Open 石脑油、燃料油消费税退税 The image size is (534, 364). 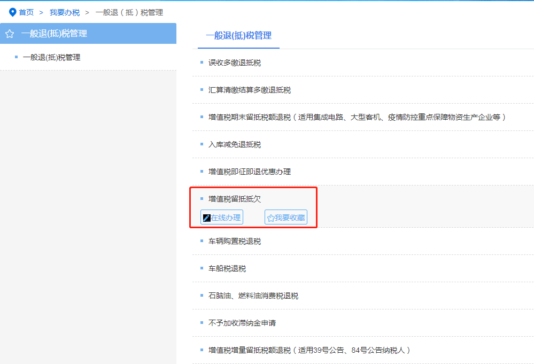click(x=253, y=296)
